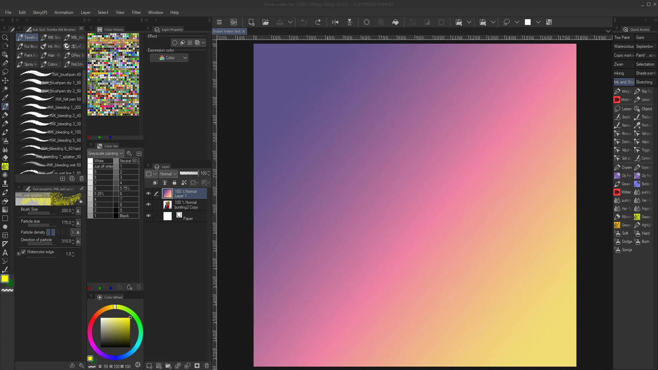Hide Layer 1 using eye icon
Image resolution: width=658 pixels, height=370 pixels.
click(x=148, y=194)
